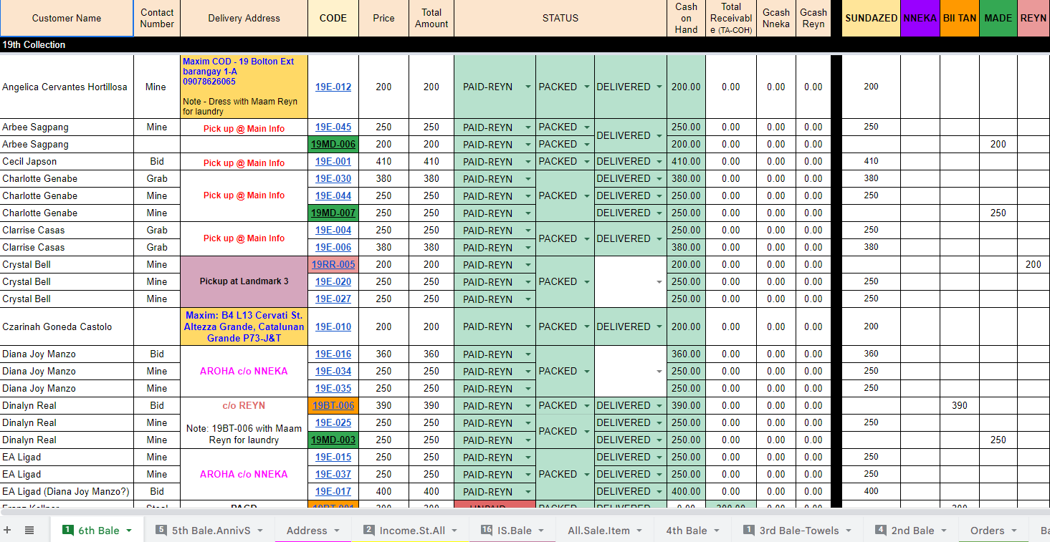
Task: Open DELIVERED dropdown in the 19E-012 row
Action: click(x=659, y=87)
